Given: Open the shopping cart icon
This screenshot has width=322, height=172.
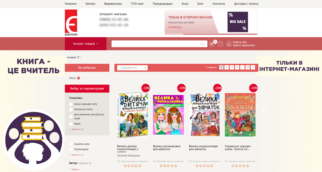Looking at the screenshot, I should tap(212, 44).
